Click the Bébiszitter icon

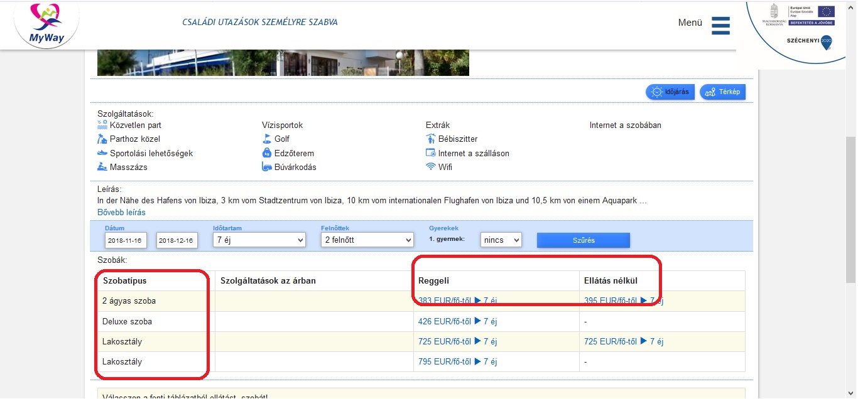click(x=431, y=139)
